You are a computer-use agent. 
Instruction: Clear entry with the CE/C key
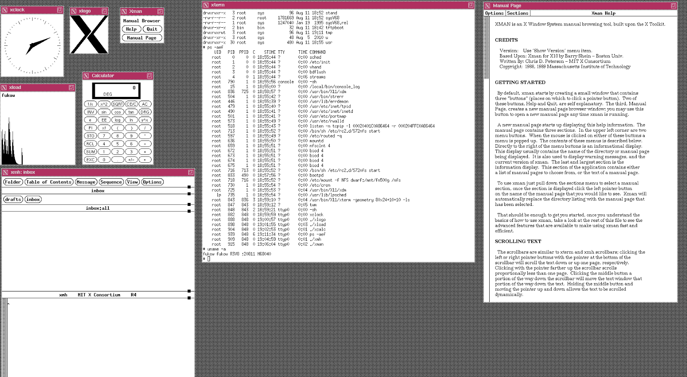131,104
